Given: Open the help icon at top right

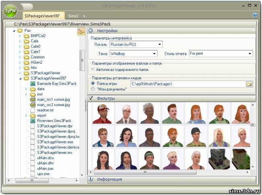Looking at the screenshot, I should click(255, 15).
